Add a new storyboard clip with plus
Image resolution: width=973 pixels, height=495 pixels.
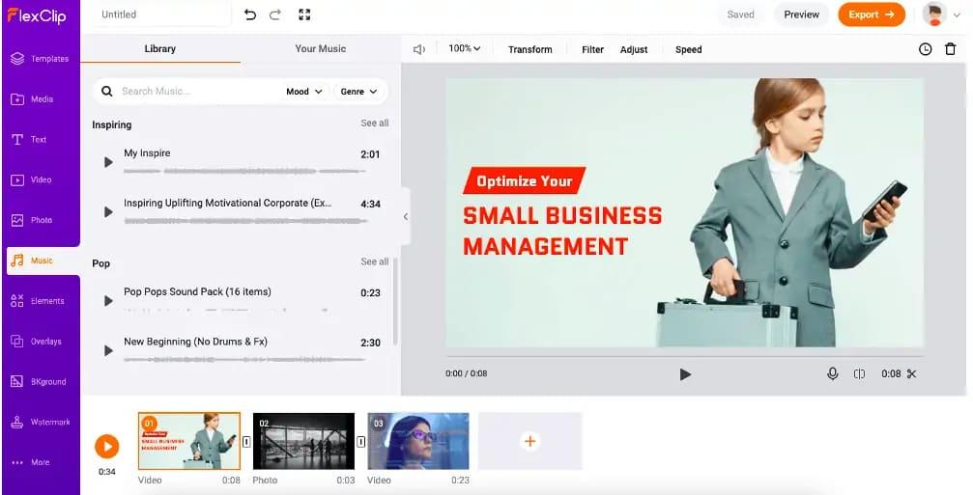coord(529,441)
